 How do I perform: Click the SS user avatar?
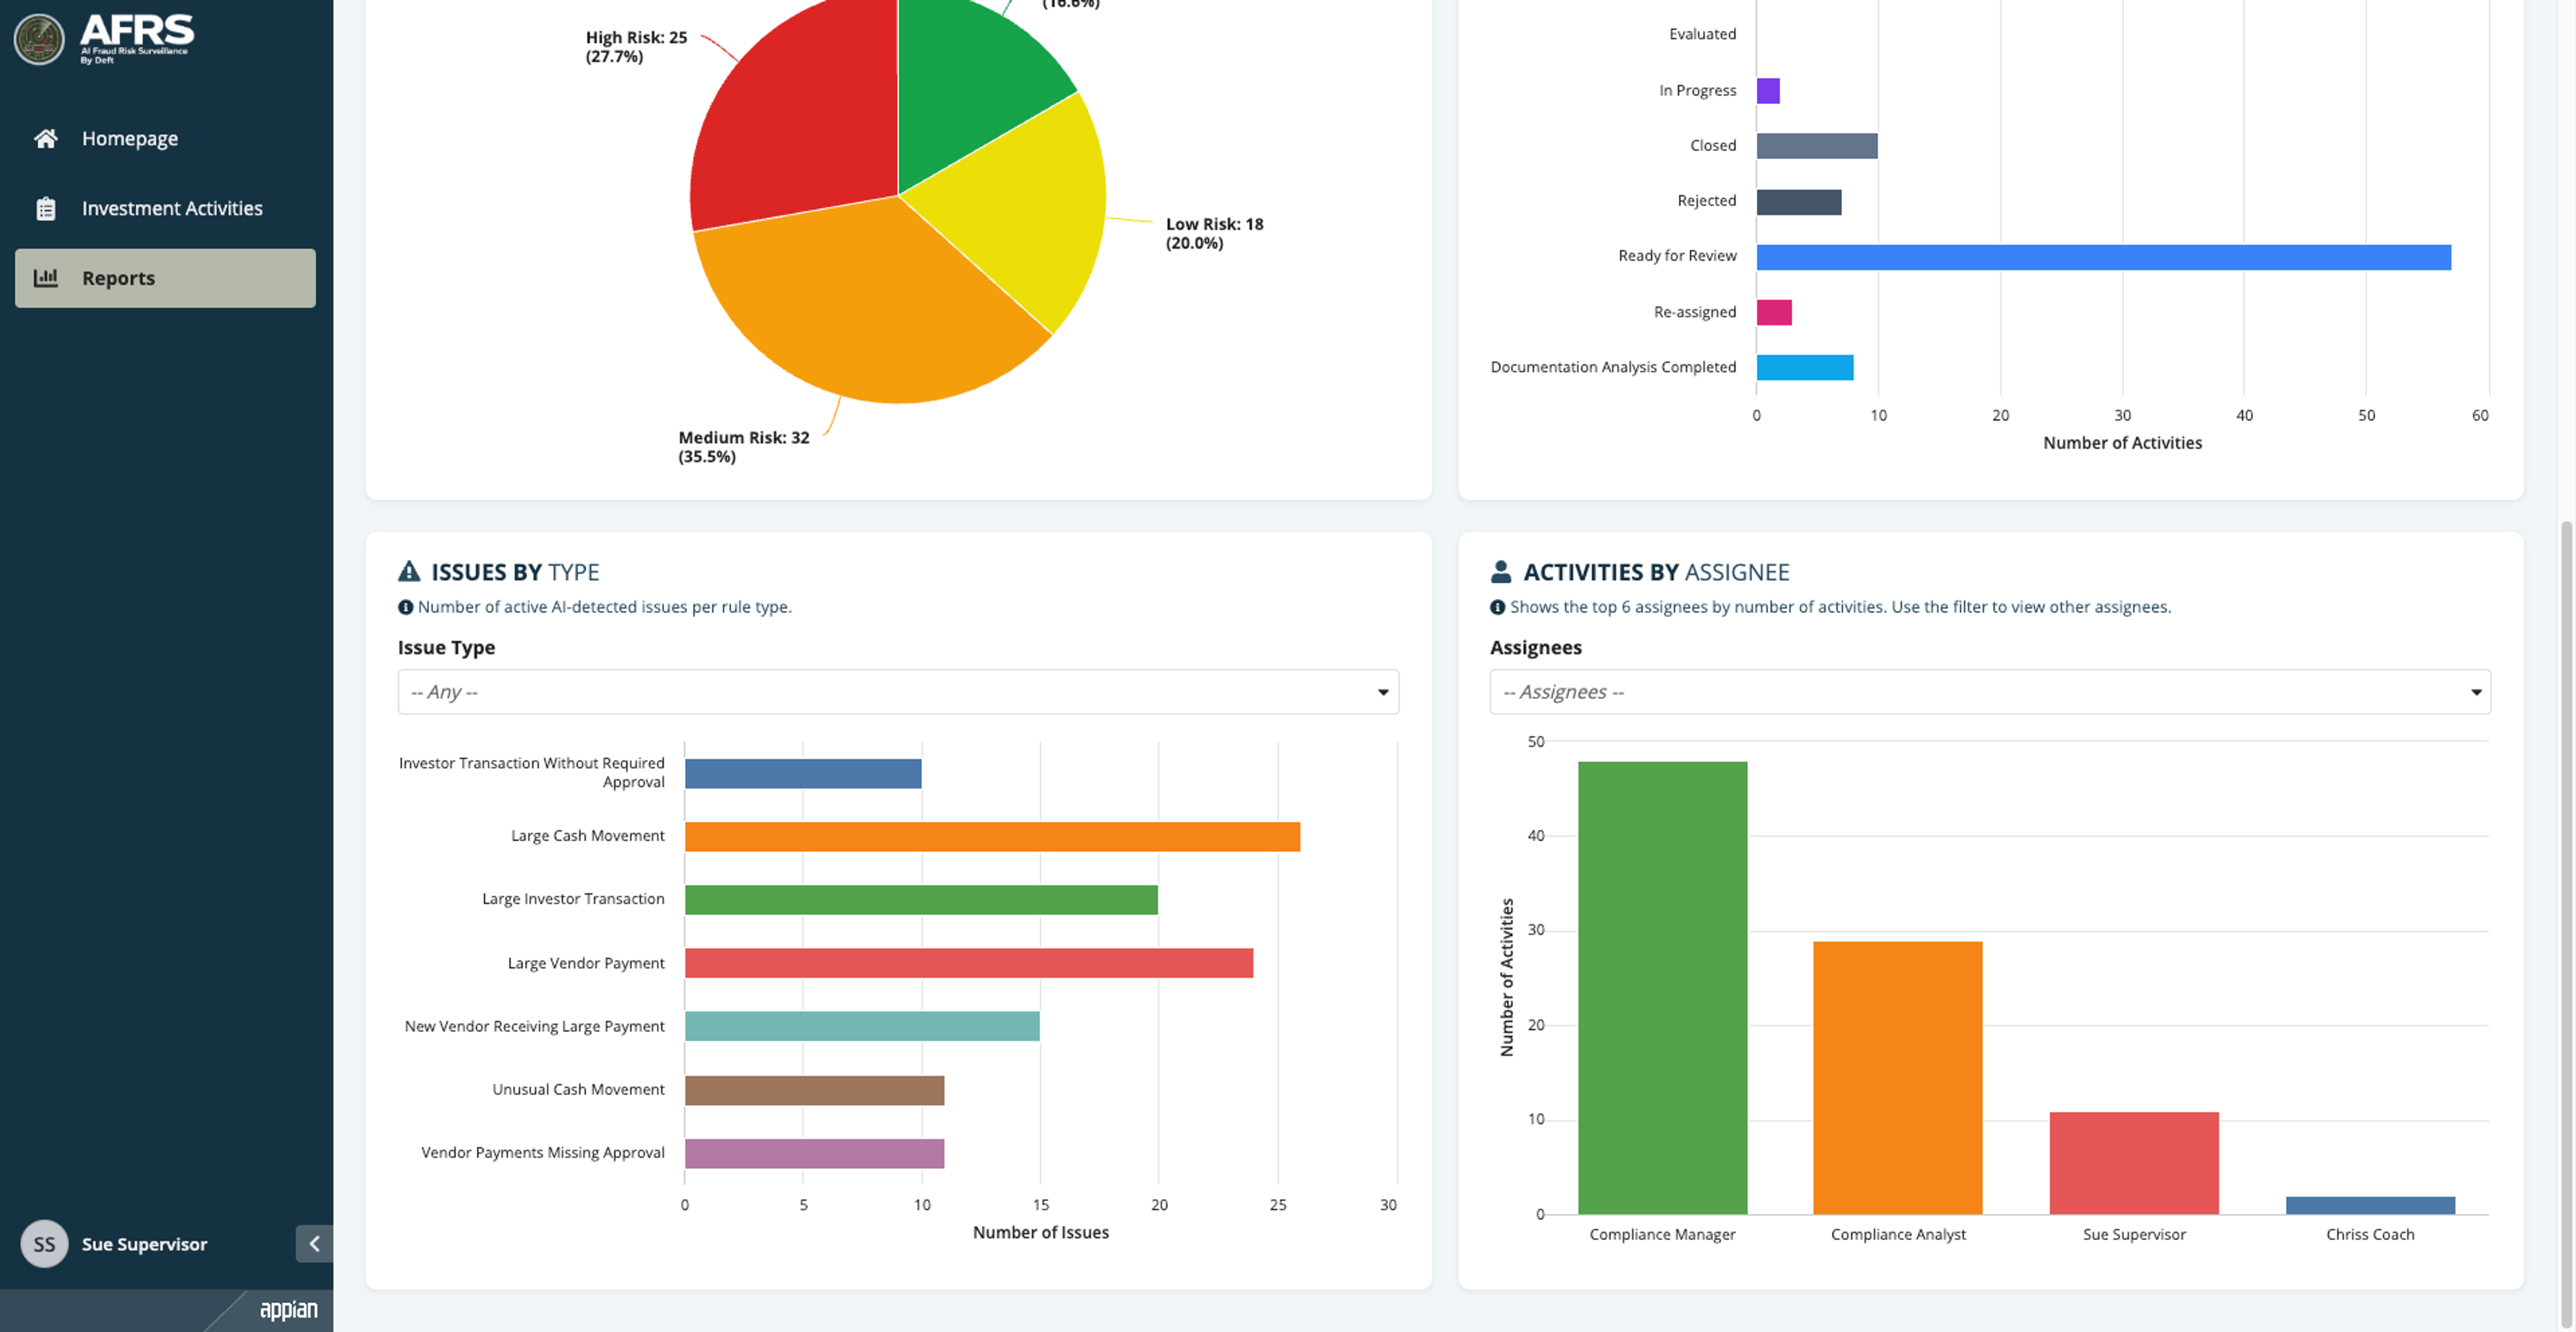pyautogui.click(x=44, y=1243)
